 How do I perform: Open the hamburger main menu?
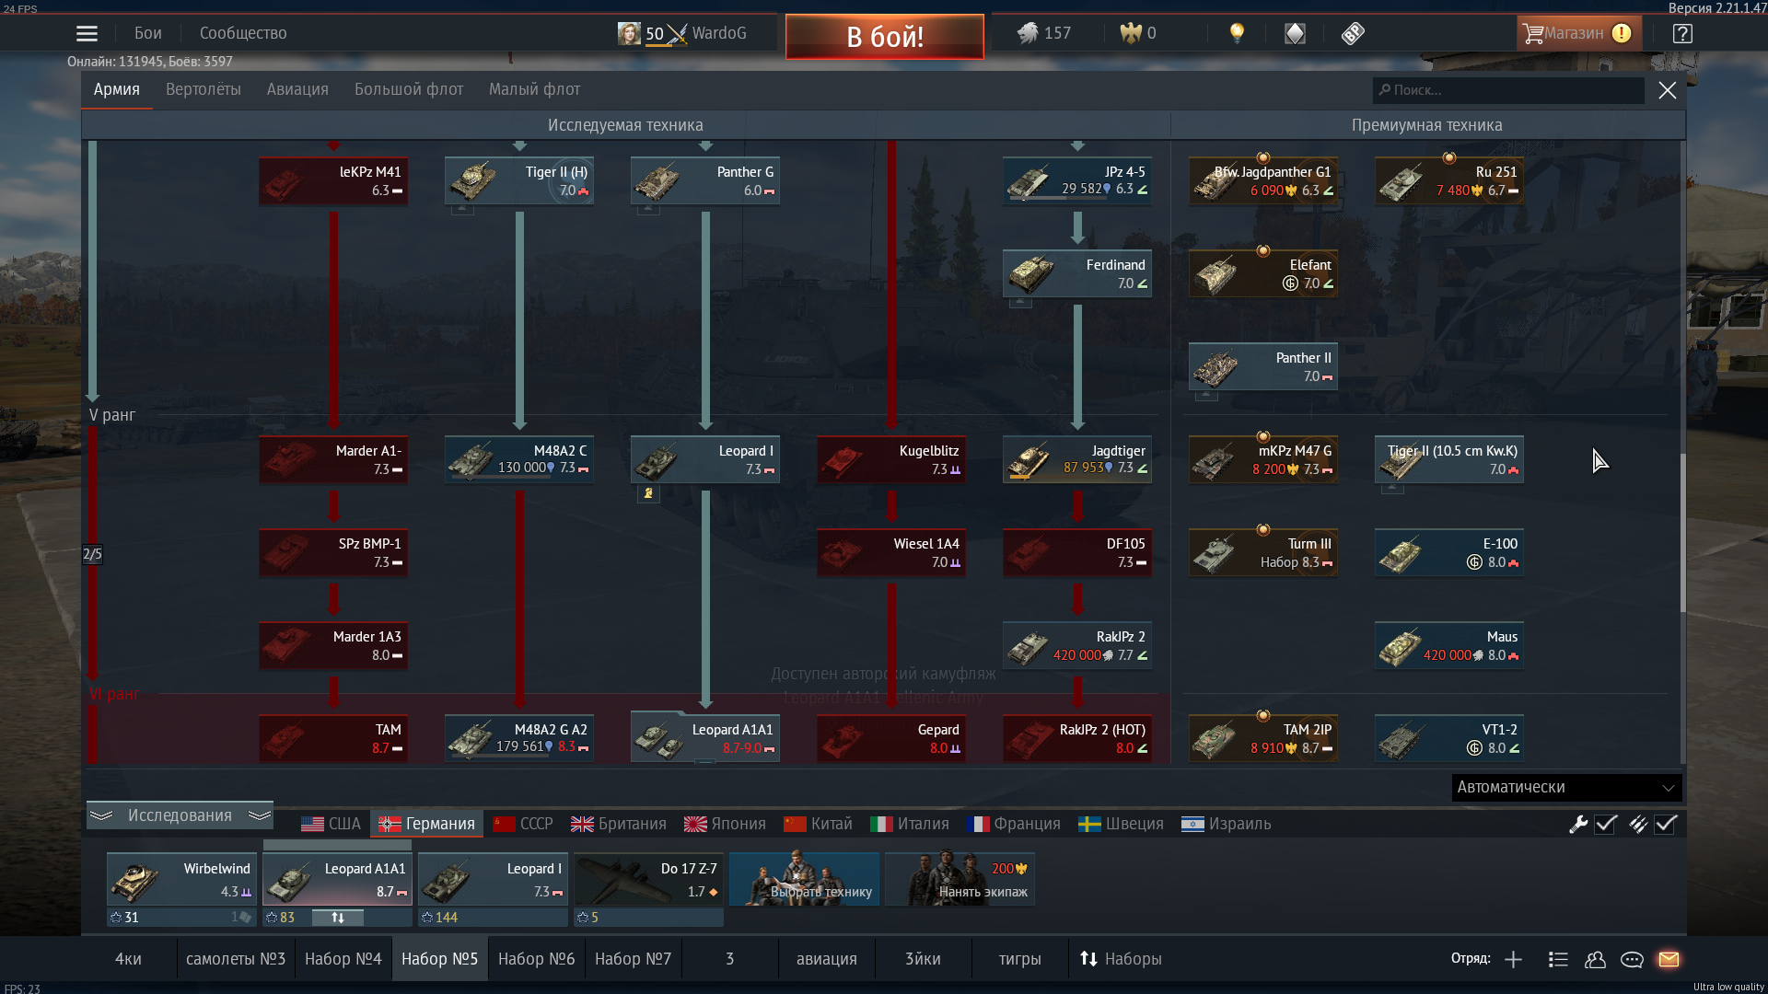pyautogui.click(x=87, y=33)
